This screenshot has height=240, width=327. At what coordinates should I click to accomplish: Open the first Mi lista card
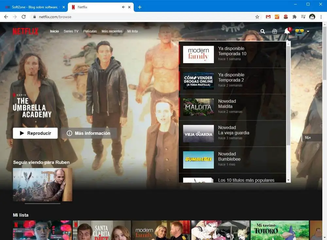(x=43, y=230)
